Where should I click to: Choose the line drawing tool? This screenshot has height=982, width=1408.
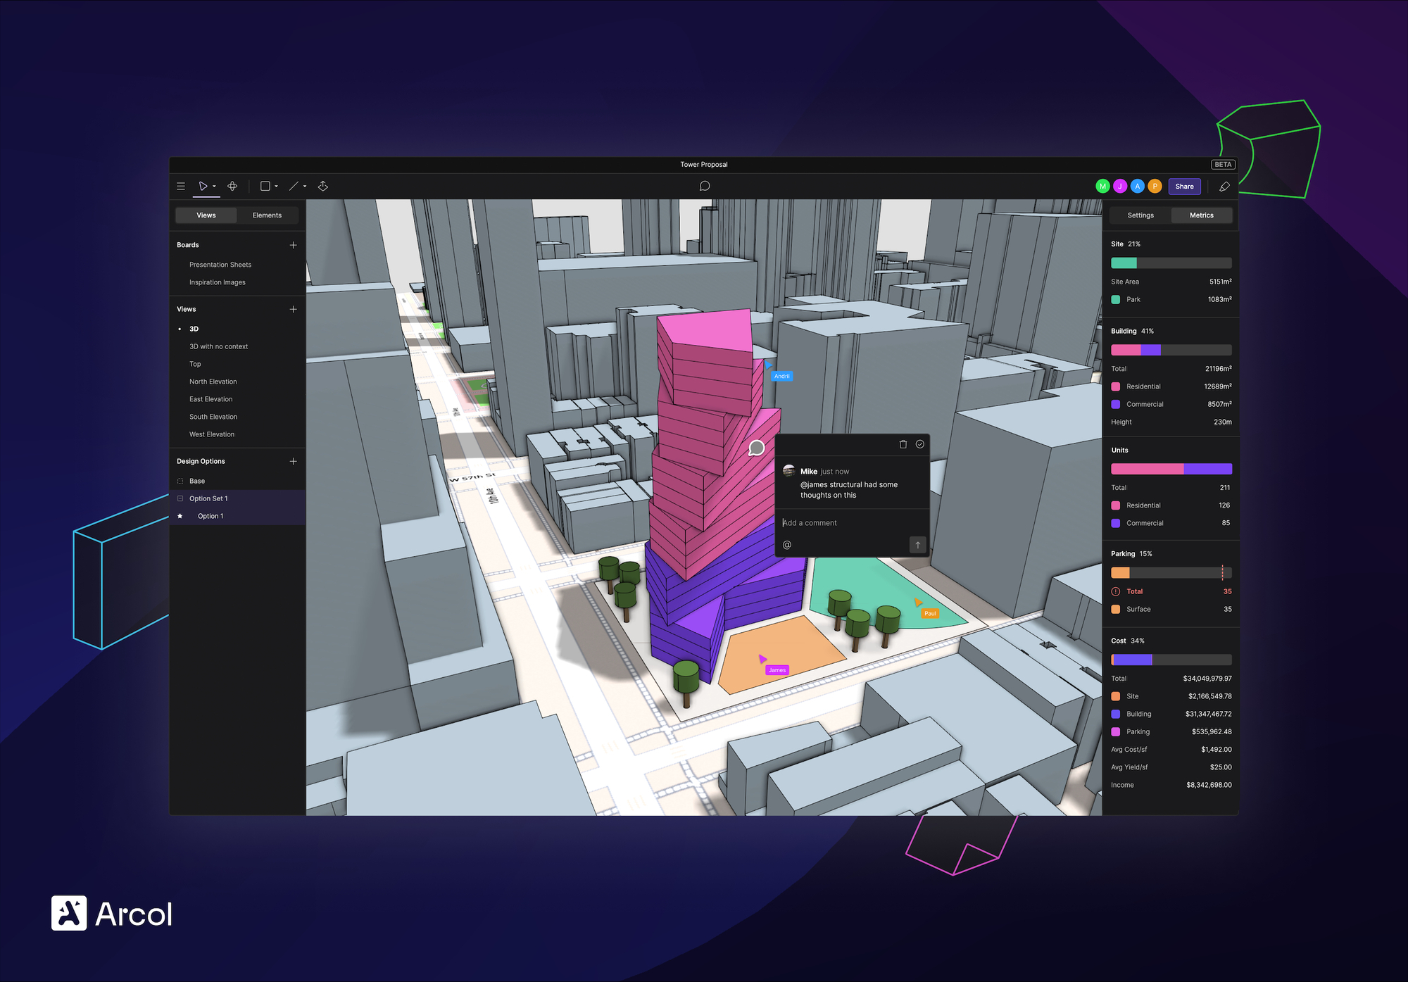click(294, 187)
